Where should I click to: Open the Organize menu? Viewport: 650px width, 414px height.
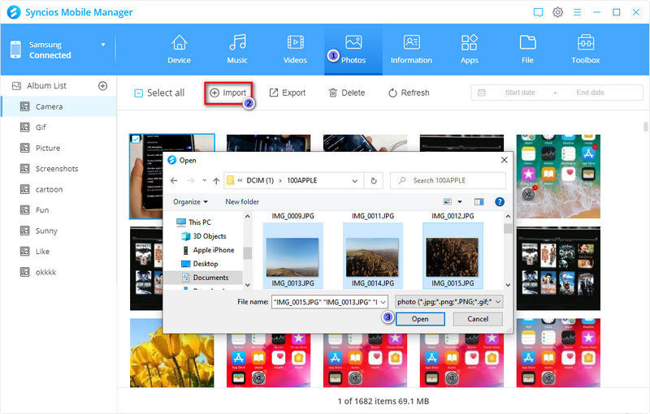pyautogui.click(x=190, y=201)
